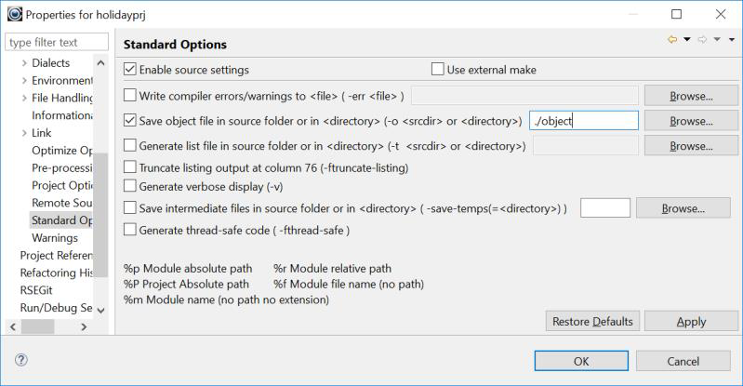
Task: Browse for the object file directory
Action: (x=691, y=121)
